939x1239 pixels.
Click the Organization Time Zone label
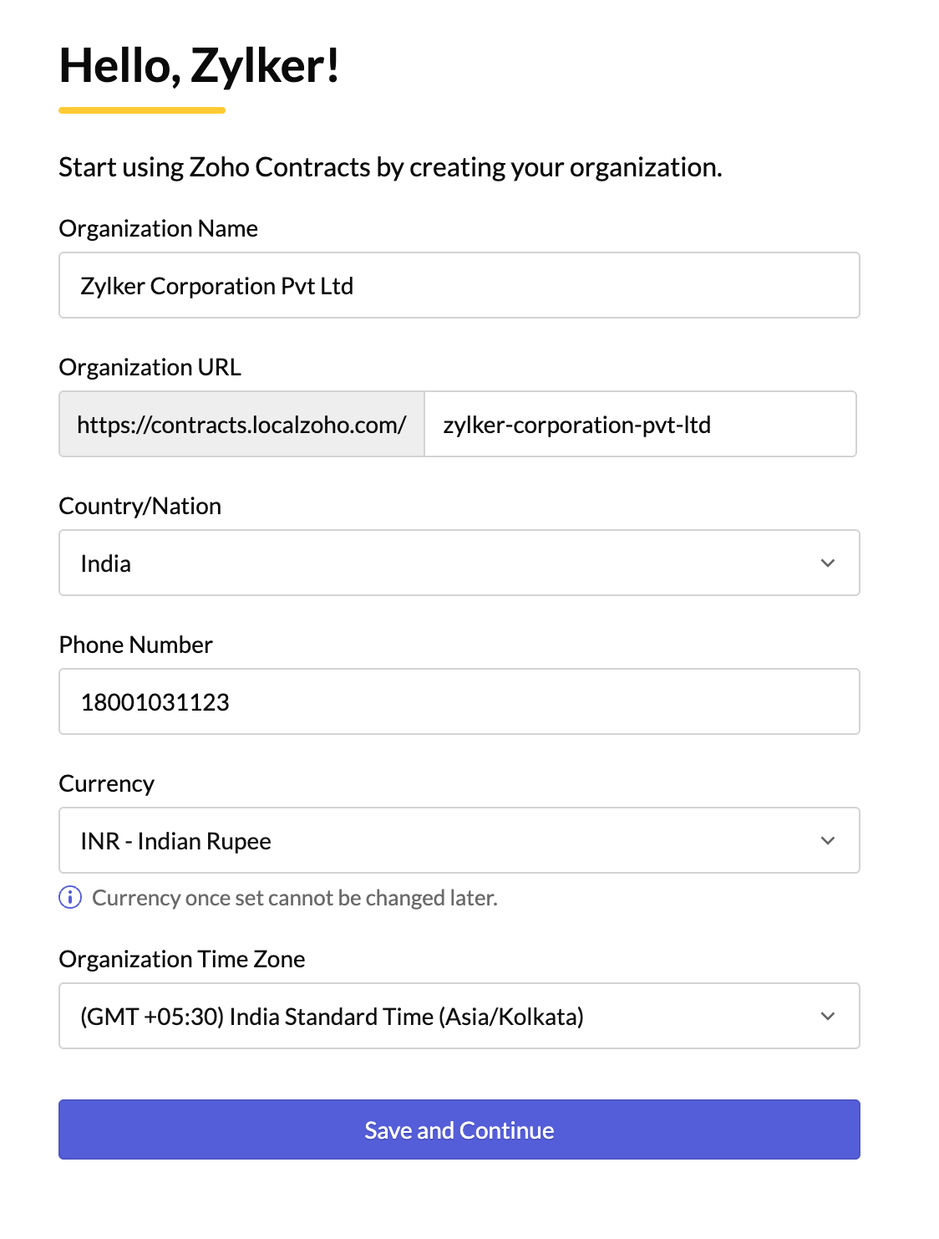tap(181, 959)
